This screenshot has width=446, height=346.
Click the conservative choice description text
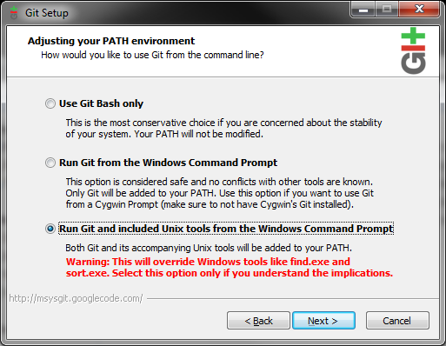(x=223, y=129)
